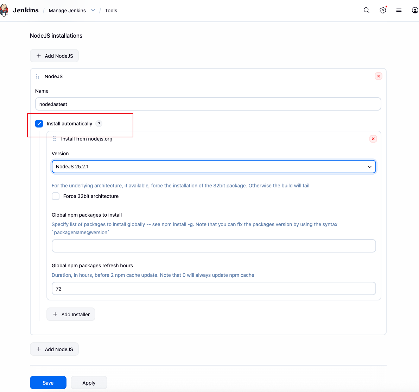Screen dimensions: 419x392
Task: Grab the Install from nodejs.org drag handle
Action: tap(54, 139)
